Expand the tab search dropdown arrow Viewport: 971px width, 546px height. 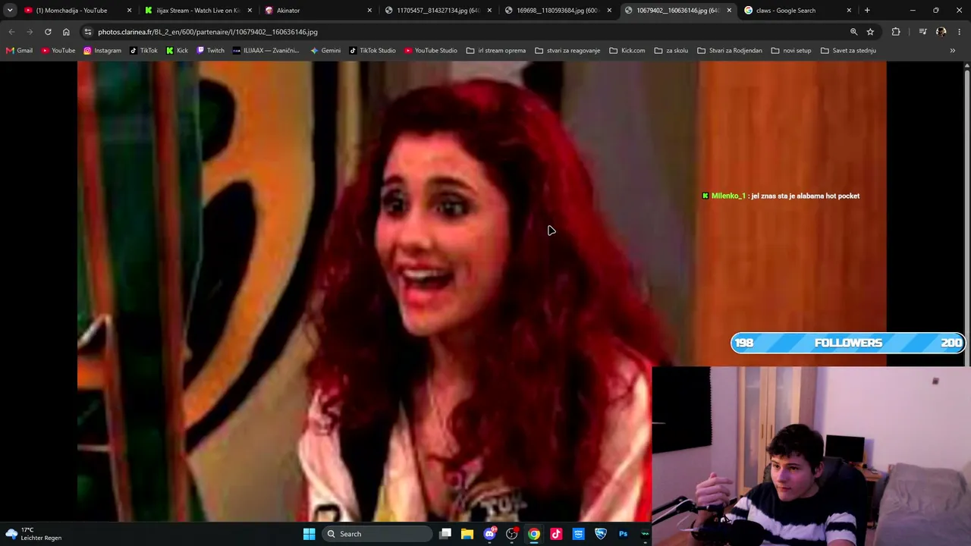point(10,11)
